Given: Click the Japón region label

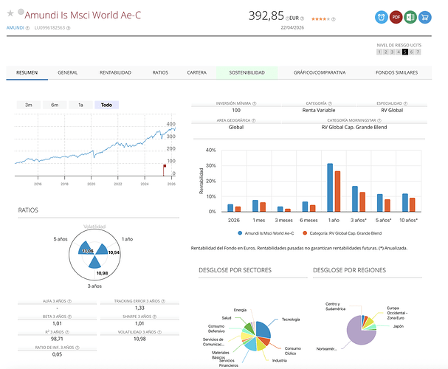Looking at the screenshot, I should click(x=399, y=326).
